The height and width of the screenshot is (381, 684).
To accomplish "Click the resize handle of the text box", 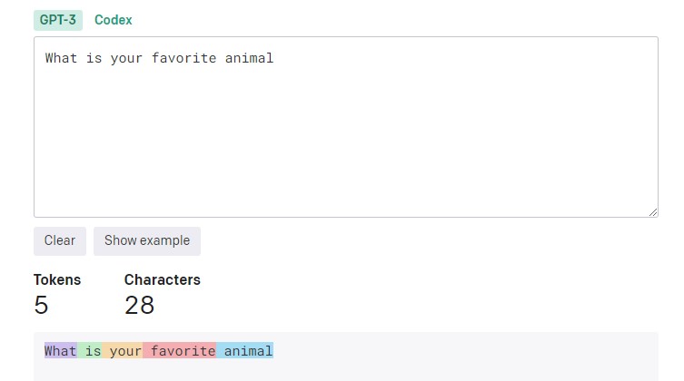I will point(652,212).
